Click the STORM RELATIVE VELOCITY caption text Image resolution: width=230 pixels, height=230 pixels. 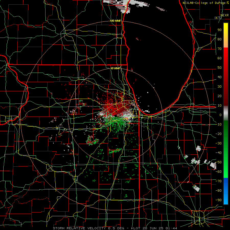click(79, 228)
